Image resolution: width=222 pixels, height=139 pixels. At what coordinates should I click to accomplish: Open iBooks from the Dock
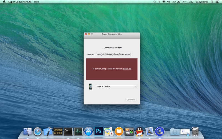pyautogui.click(x=119, y=131)
